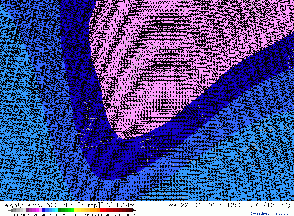294x216 pixels.
Task: Click the '12:00 UTC' time text
Action: (243, 205)
